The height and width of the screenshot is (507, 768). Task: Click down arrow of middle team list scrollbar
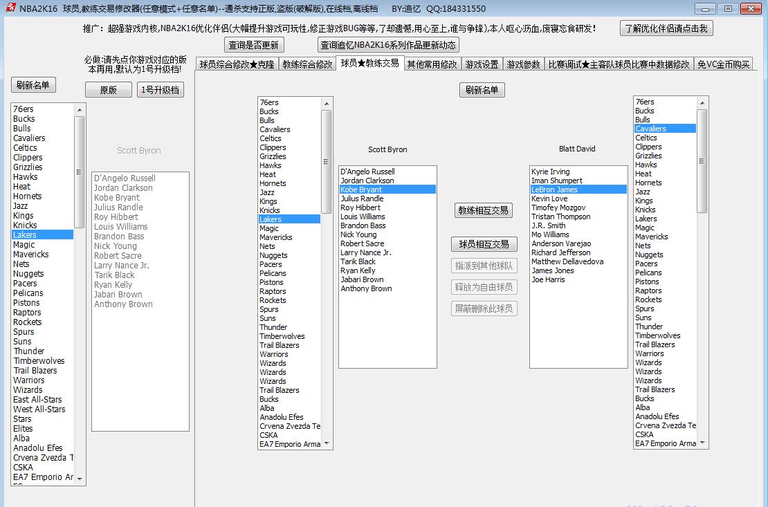pos(326,443)
